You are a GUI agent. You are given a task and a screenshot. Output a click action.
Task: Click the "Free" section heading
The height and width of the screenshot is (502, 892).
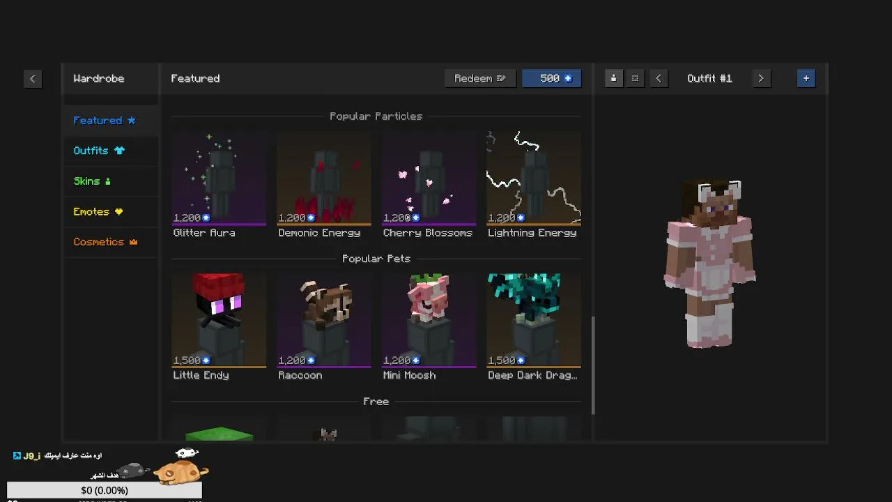376,402
